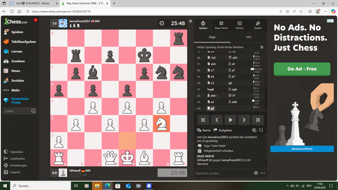Jump to the first move
Screen dimensions: 338x190
coord(203,120)
